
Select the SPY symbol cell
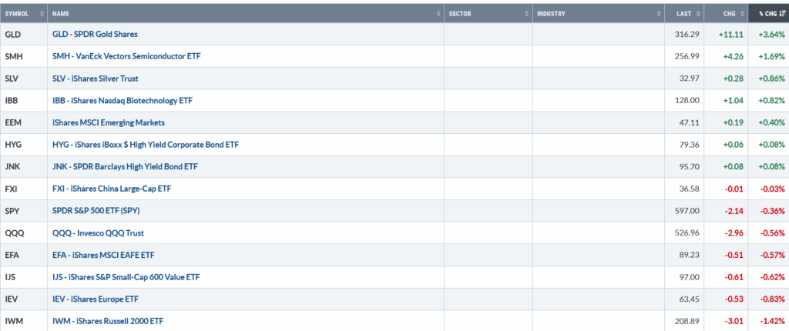point(24,211)
